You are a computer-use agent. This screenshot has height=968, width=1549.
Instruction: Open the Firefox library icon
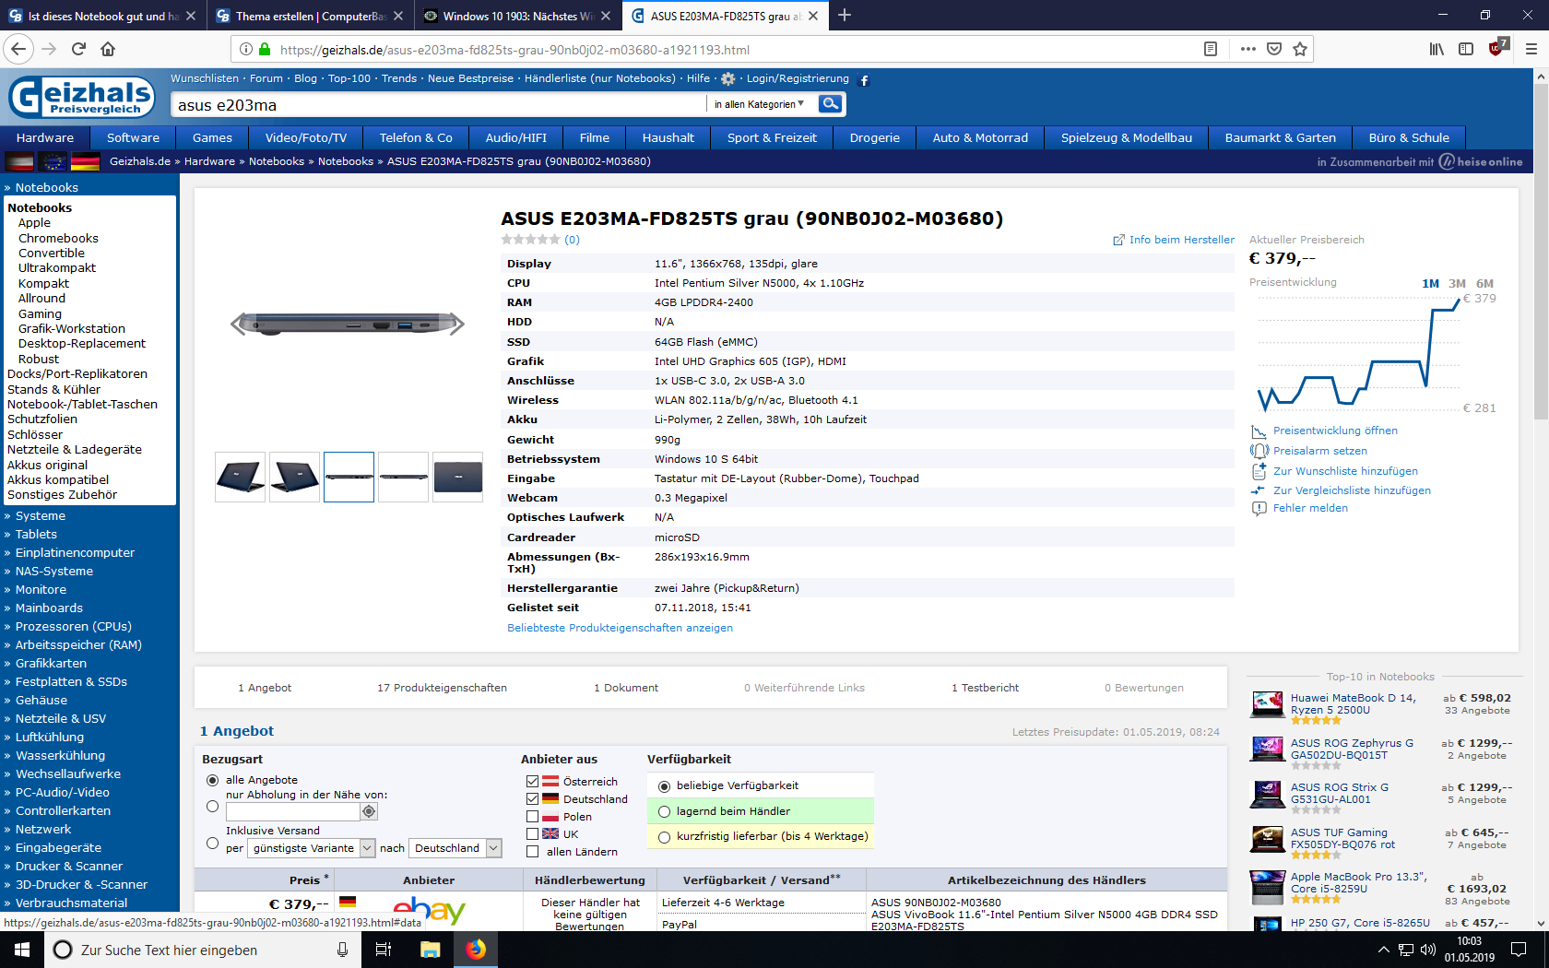(1437, 49)
